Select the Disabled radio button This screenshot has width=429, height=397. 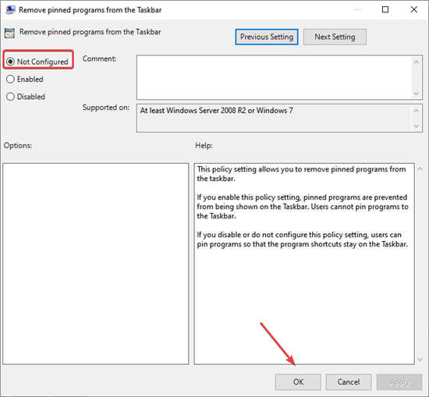tap(10, 97)
